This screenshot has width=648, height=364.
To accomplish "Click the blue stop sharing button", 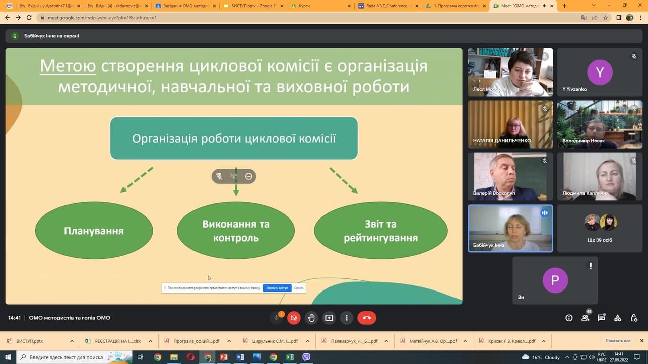I will coord(277,288).
